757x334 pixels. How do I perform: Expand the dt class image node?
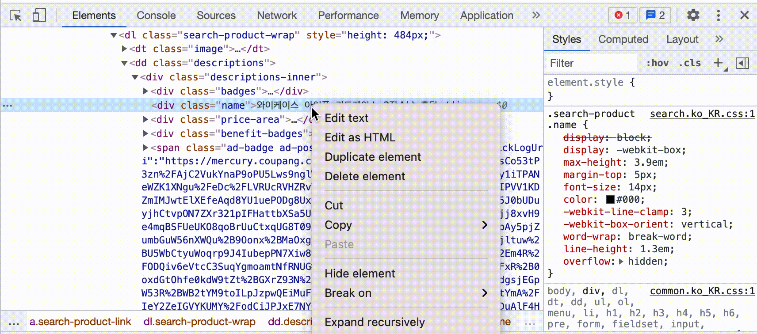pos(125,49)
